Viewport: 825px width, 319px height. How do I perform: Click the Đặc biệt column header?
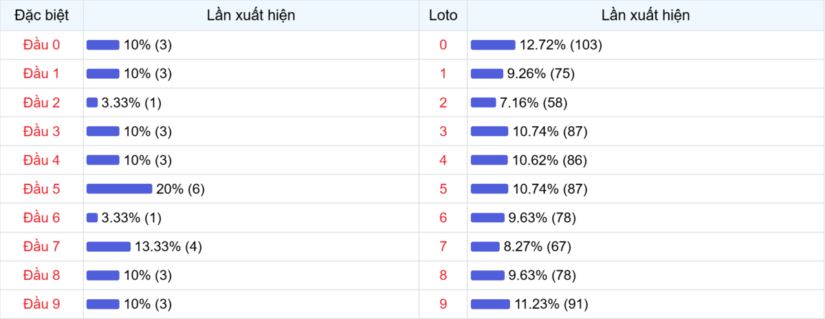41,15
